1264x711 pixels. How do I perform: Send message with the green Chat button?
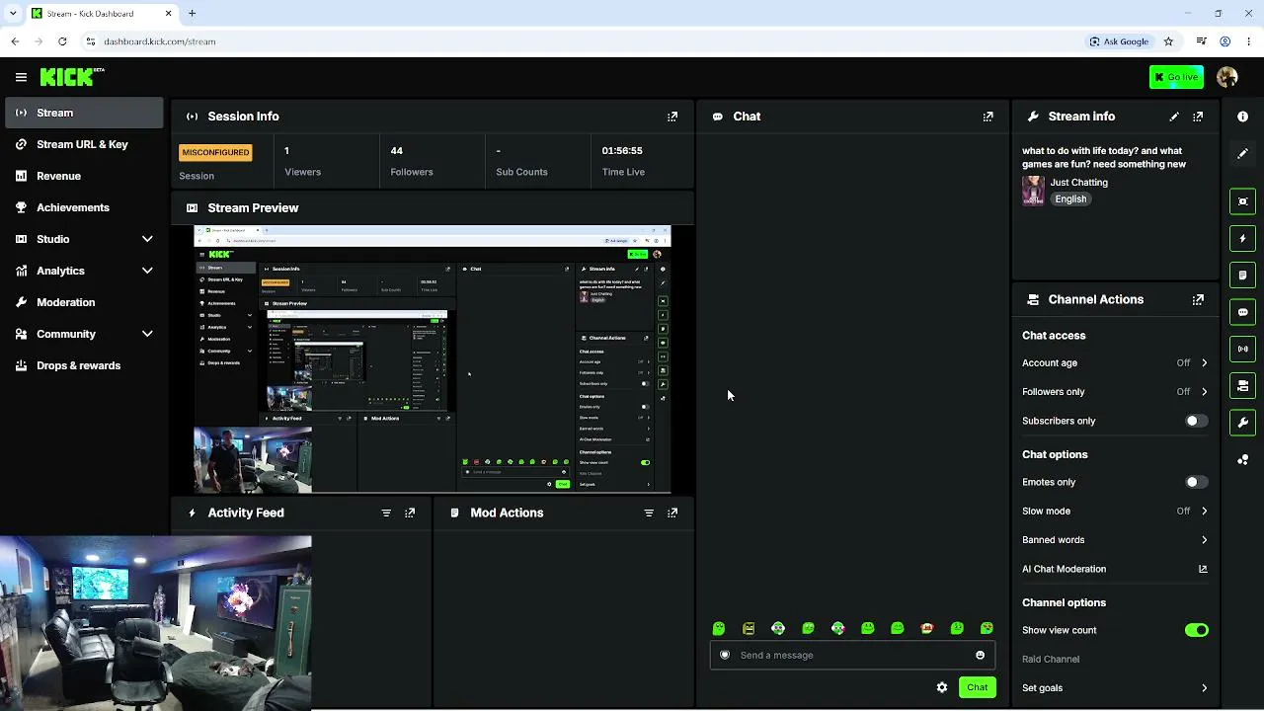click(977, 687)
